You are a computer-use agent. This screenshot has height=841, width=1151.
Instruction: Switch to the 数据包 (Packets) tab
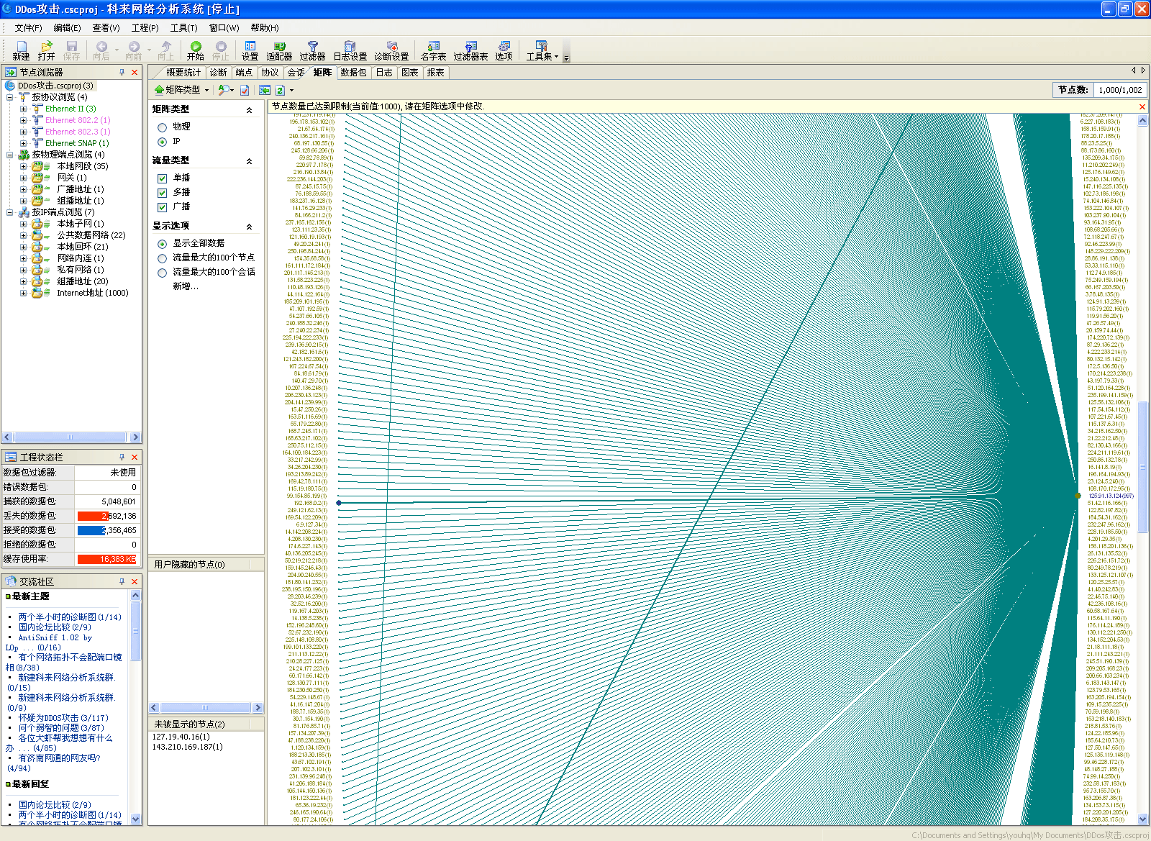tap(353, 73)
